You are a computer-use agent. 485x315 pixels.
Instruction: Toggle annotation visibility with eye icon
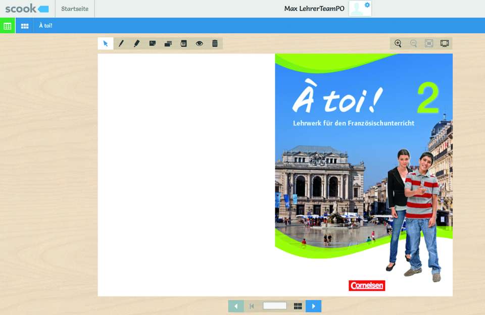tap(200, 43)
